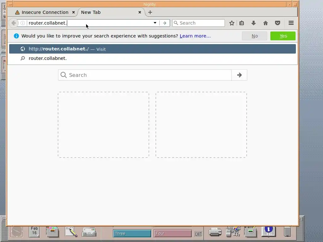Click the new tab page Search box
This screenshot has height=242, width=323.
point(145,75)
